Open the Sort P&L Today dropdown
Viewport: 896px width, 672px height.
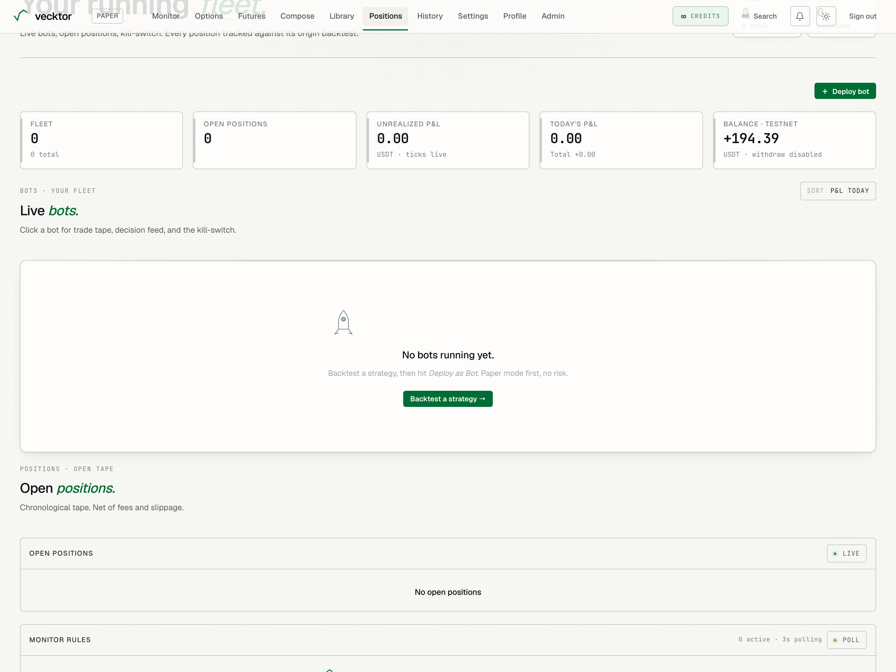pyautogui.click(x=838, y=191)
